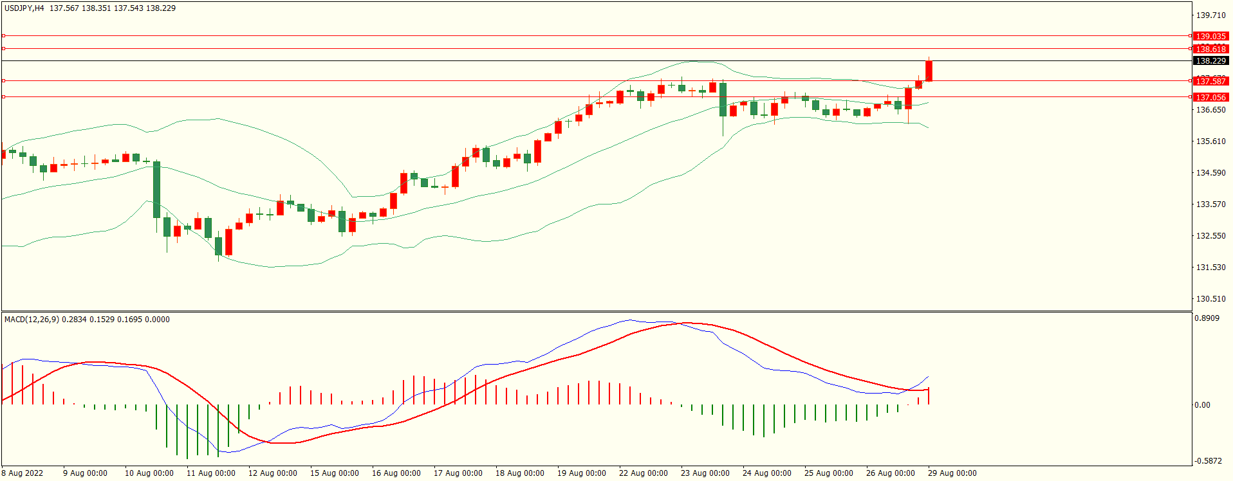Screen dimensions: 1233x481
Task: Select the 138.618 horizontal line price tag
Action: click(1210, 49)
